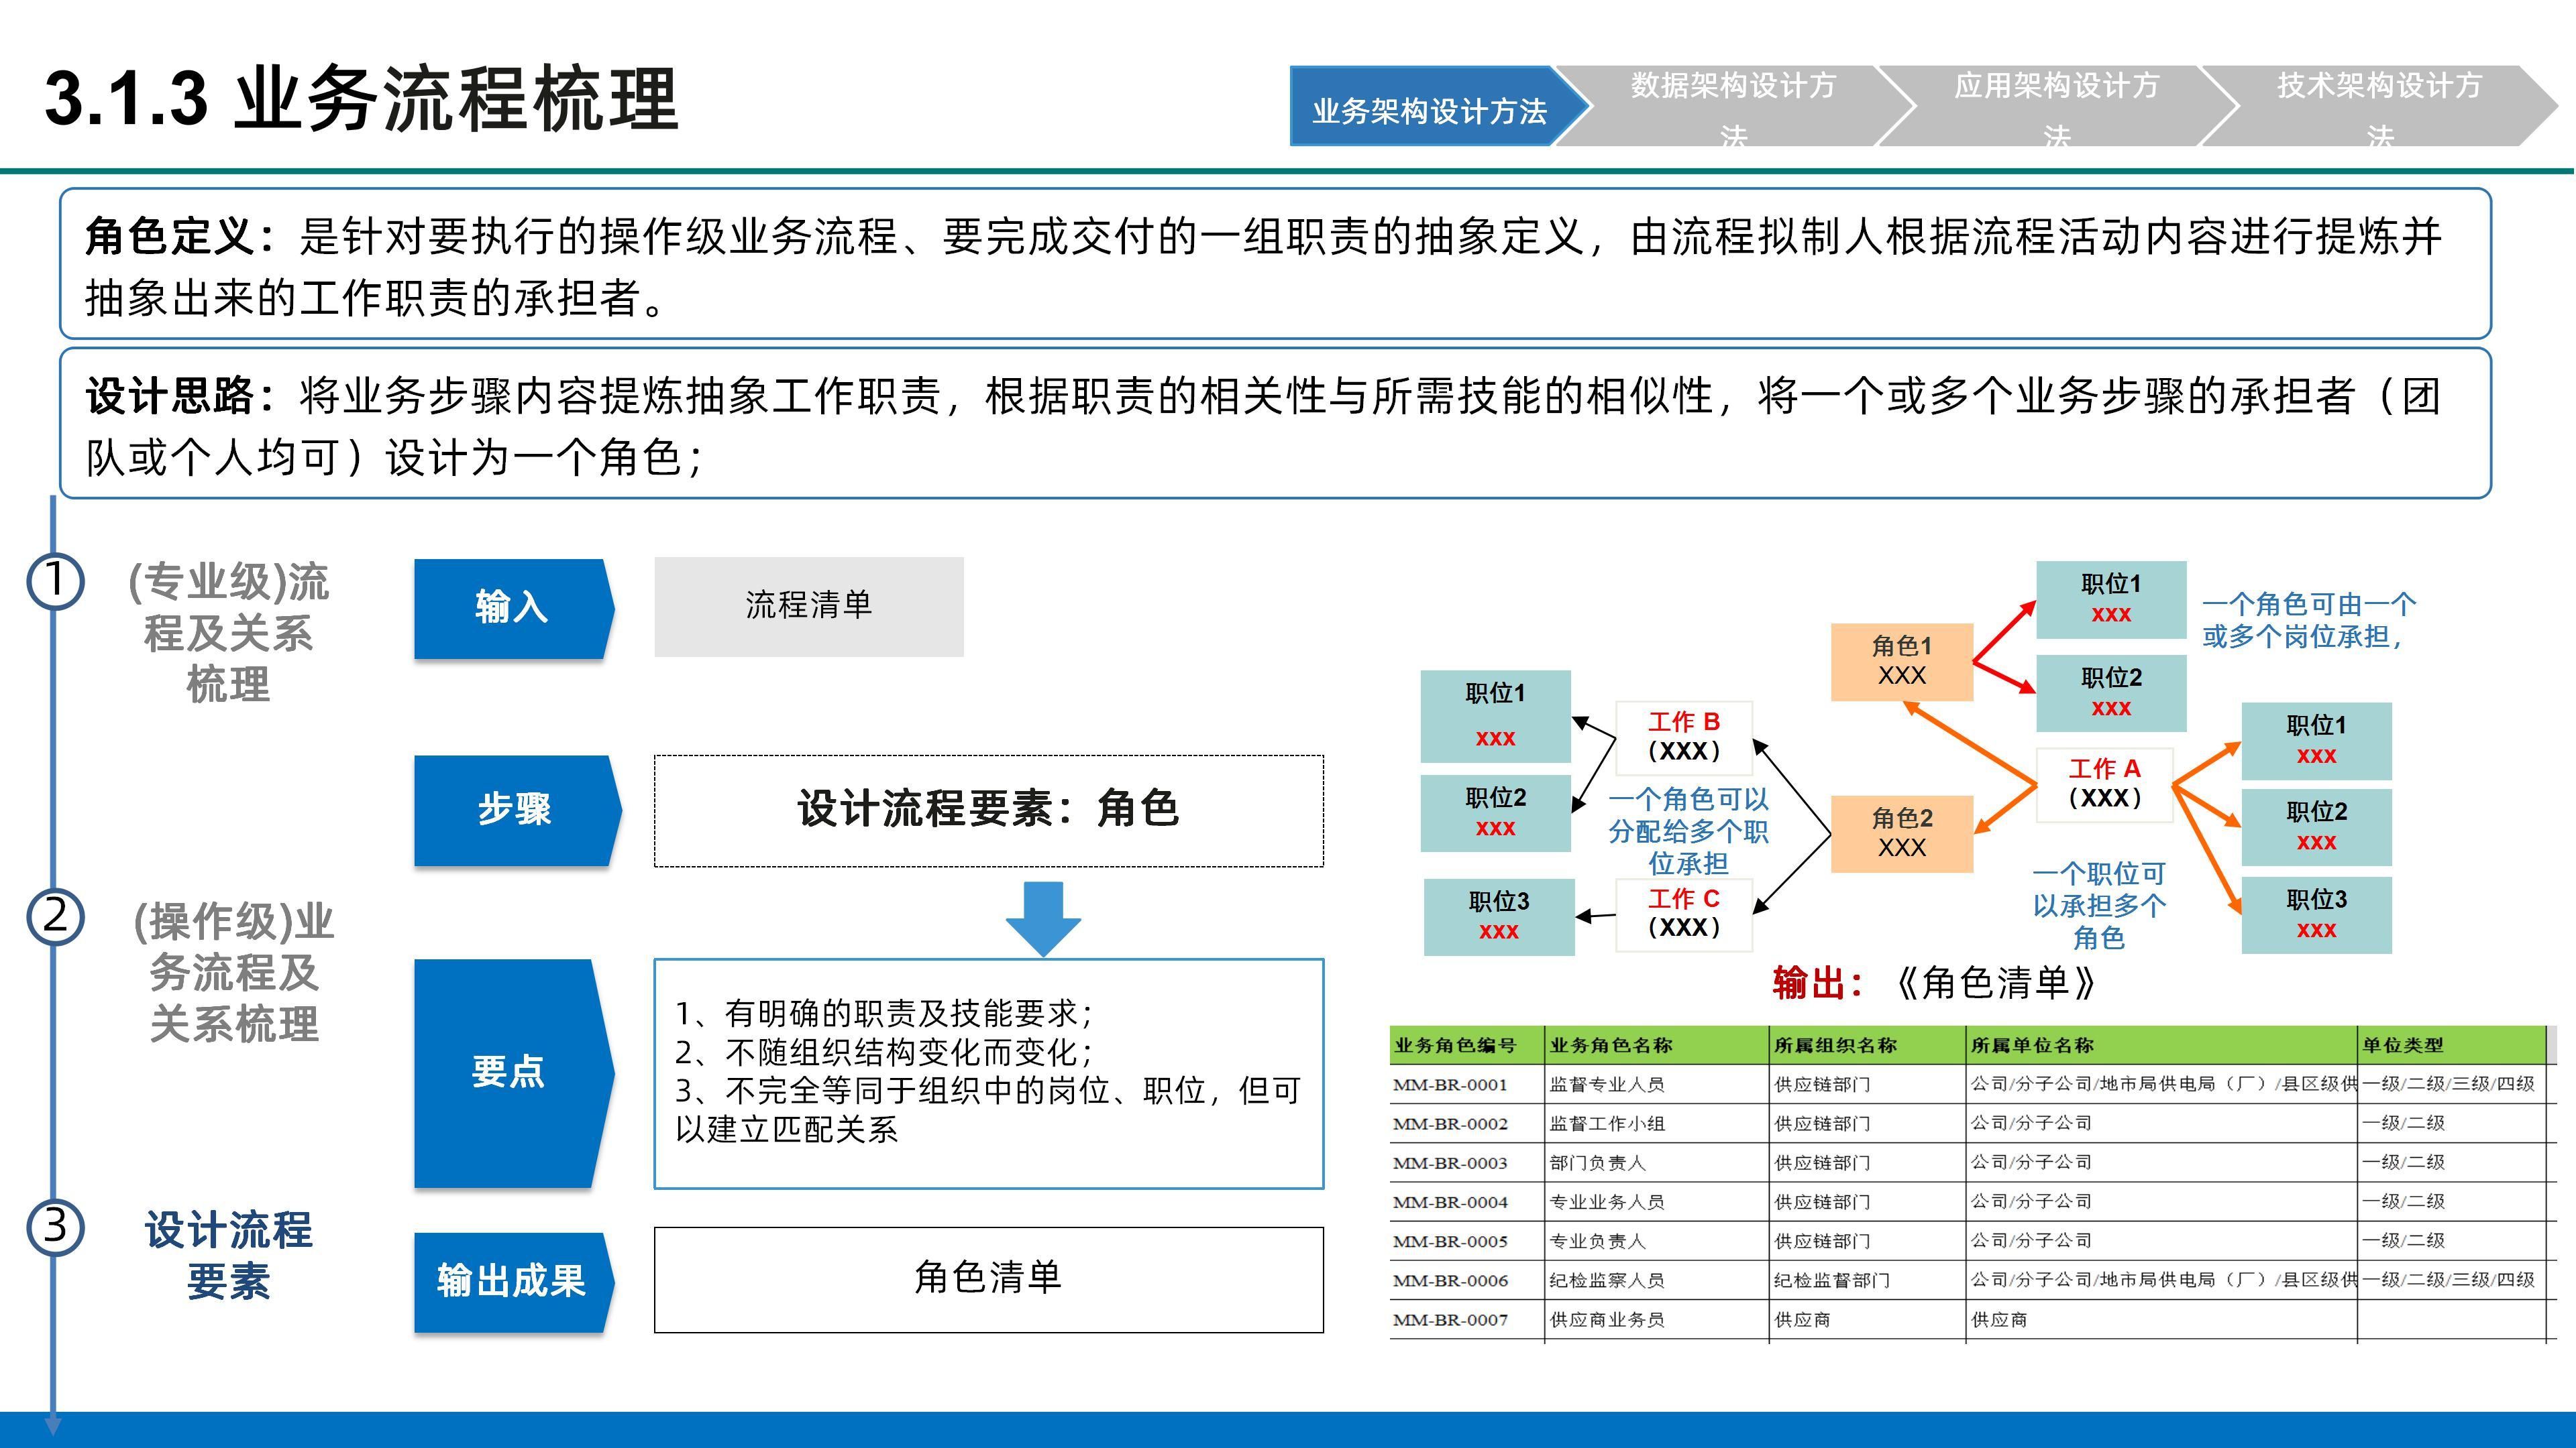The image size is (2576, 1448).
Task: Select the 职位3 box linked to 工作 C
Action: coord(1499,916)
